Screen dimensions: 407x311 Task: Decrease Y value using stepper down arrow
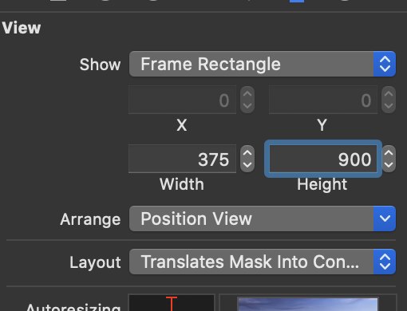coord(389,106)
